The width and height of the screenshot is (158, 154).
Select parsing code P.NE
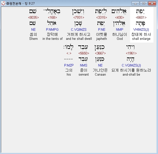coord(102,29)
